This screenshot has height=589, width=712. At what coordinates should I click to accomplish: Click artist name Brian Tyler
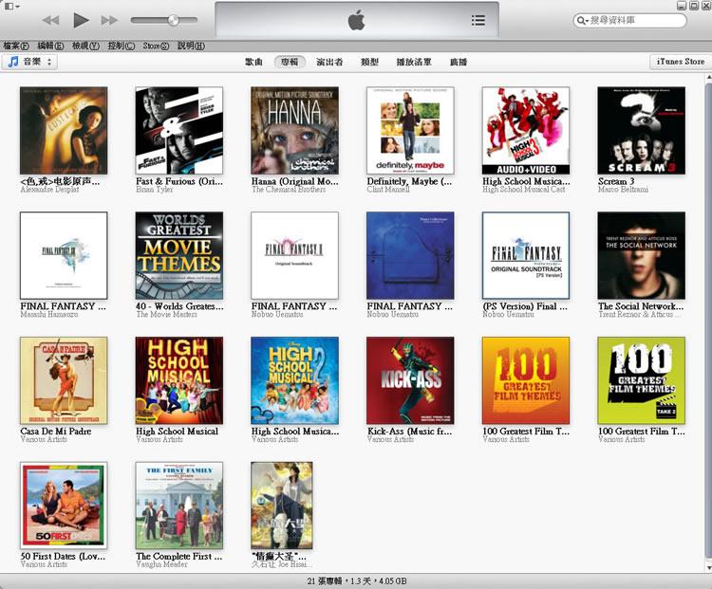pos(155,190)
